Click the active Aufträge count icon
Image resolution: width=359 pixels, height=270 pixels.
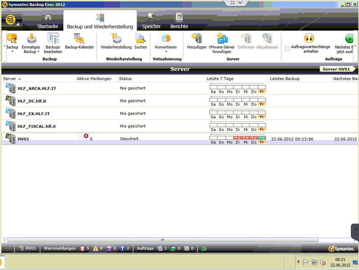pos(160,248)
